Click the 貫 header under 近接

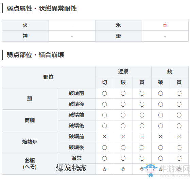click(x=142, y=82)
